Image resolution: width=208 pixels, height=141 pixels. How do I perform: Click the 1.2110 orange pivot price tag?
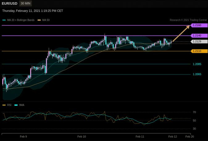199,51
